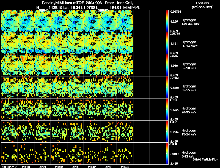Select the 35-55 keV image at 23:30

(x=59, y=87)
